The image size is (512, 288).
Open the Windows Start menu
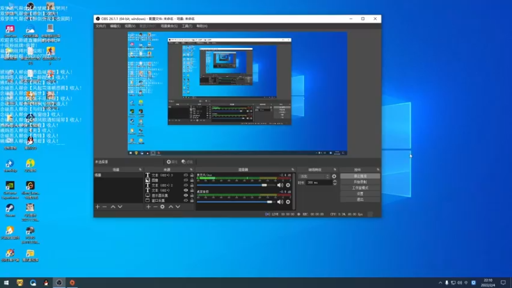pos(6,283)
